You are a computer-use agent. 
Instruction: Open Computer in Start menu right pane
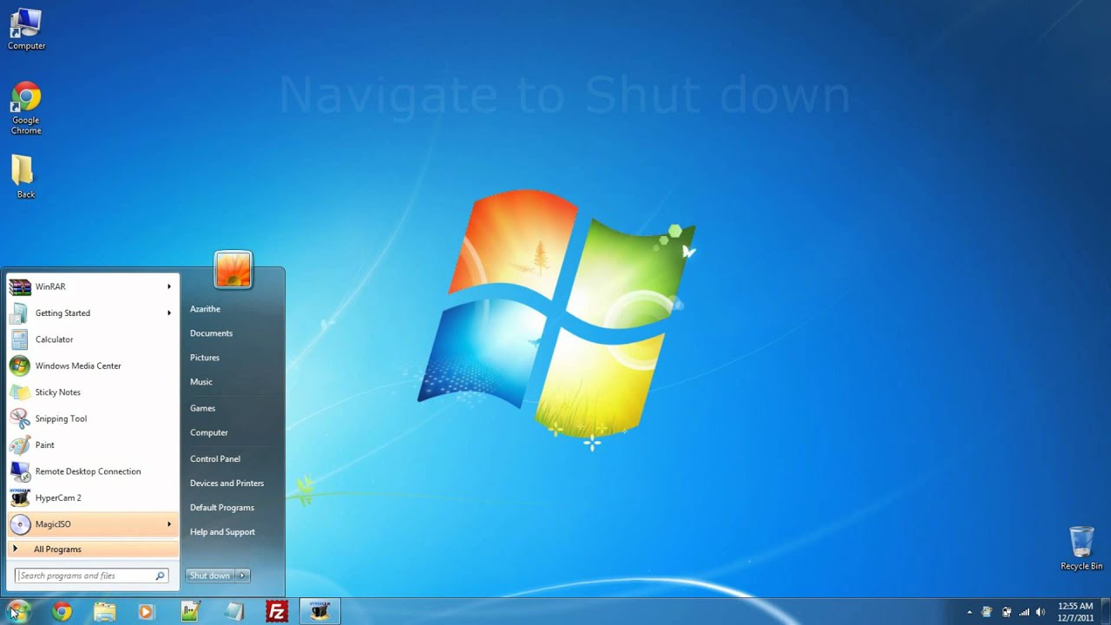tap(209, 432)
